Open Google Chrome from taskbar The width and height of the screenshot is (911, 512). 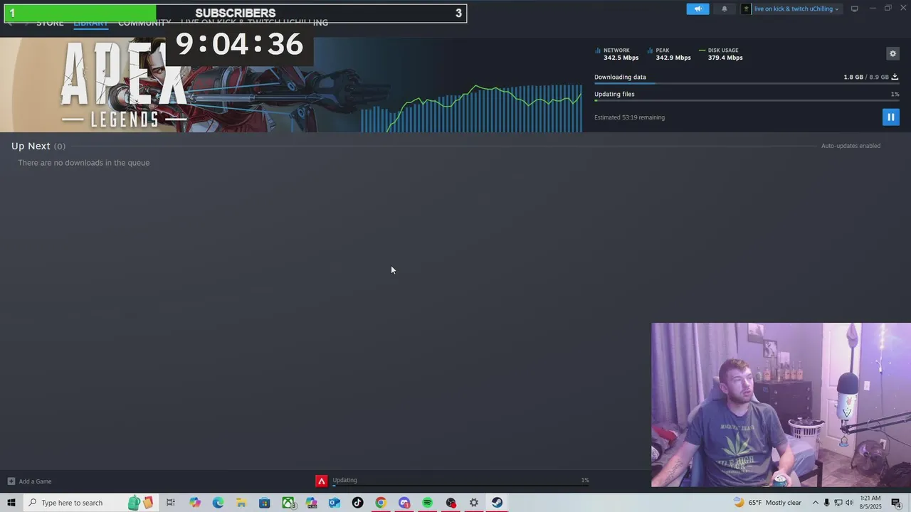click(381, 503)
